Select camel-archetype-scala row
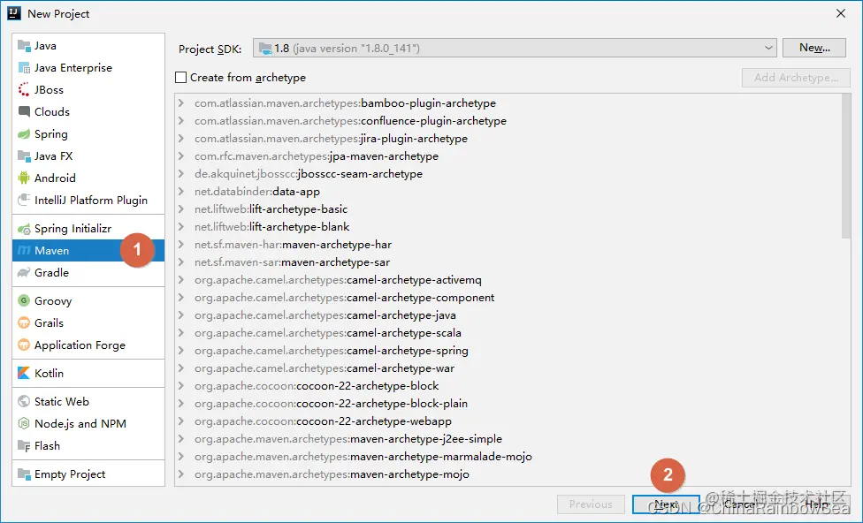This screenshot has width=863, height=523. click(x=508, y=333)
